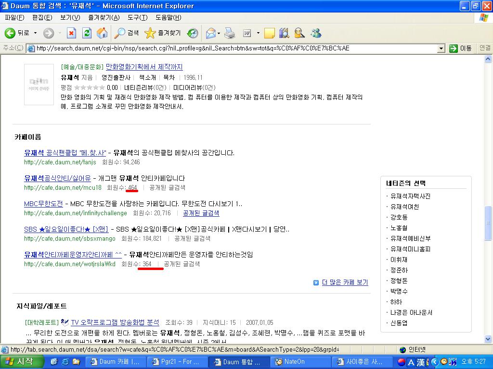The image size is (493, 369).
Task: Open 유재석안티까페운영자안티까페 link
Action: coord(73,255)
